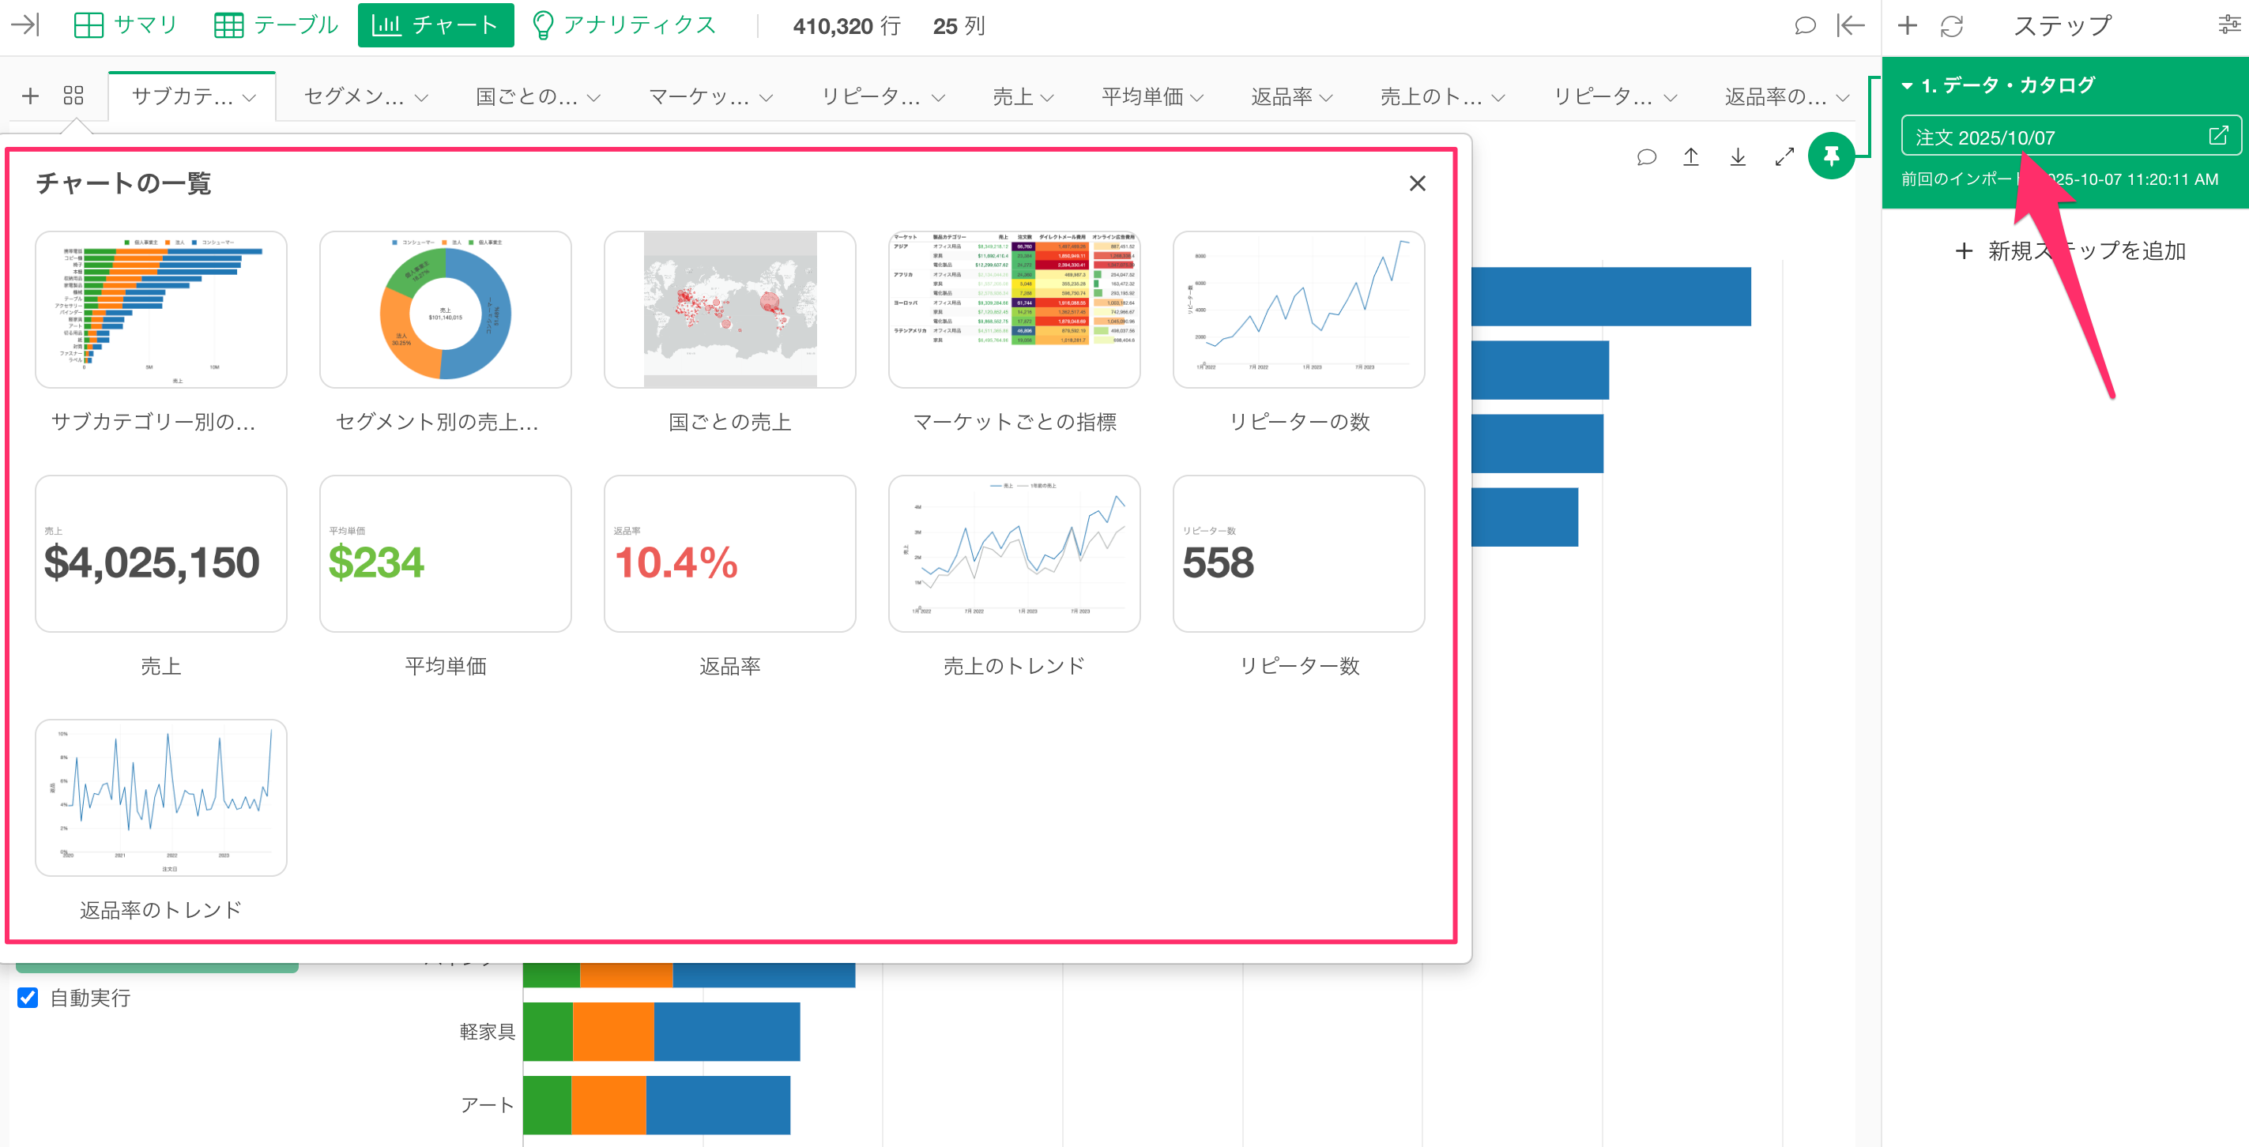Click the expand-to-fullscreen arrows icon

coord(1784,156)
